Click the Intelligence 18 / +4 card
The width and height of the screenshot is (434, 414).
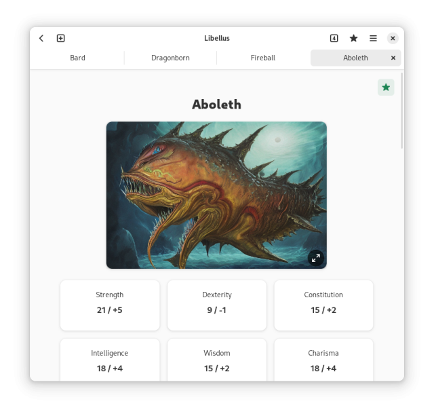[x=110, y=360]
